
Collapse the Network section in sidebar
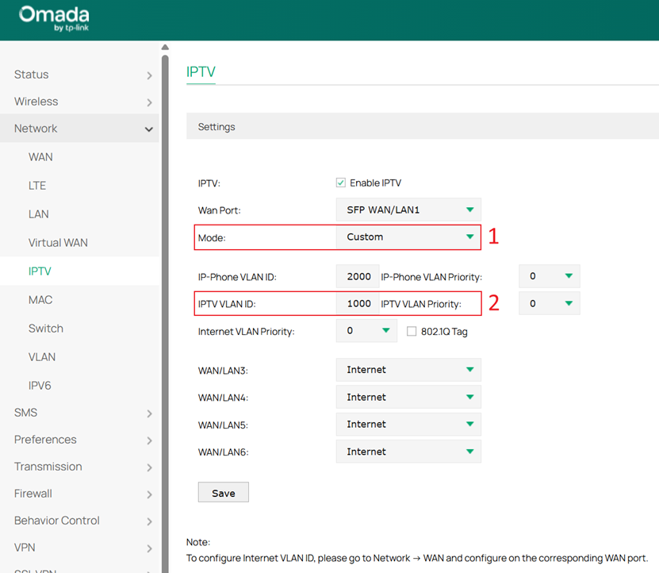click(x=35, y=128)
